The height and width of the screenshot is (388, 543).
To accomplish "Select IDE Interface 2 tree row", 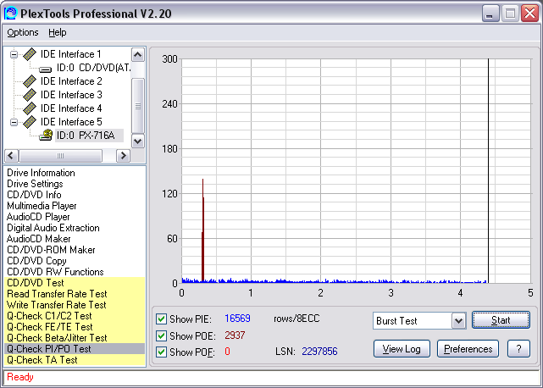I will (x=71, y=81).
